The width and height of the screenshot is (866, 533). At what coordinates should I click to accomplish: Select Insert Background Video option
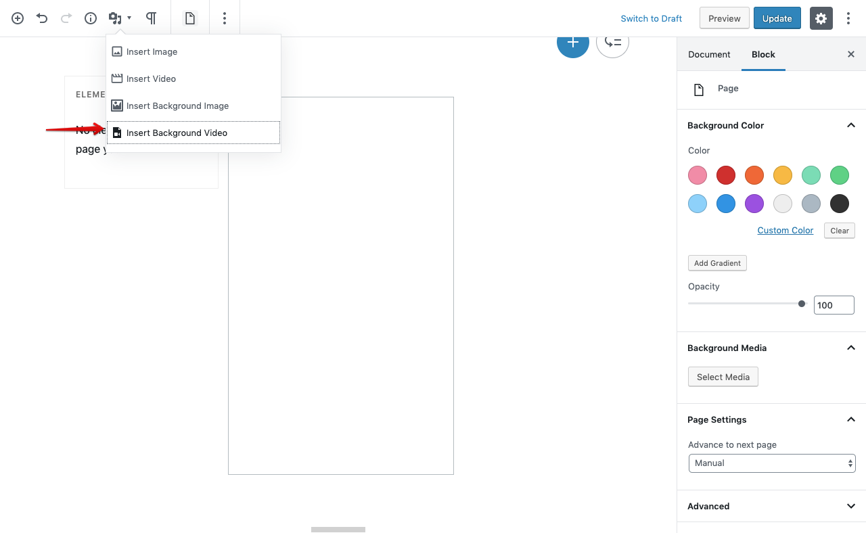coord(193,133)
